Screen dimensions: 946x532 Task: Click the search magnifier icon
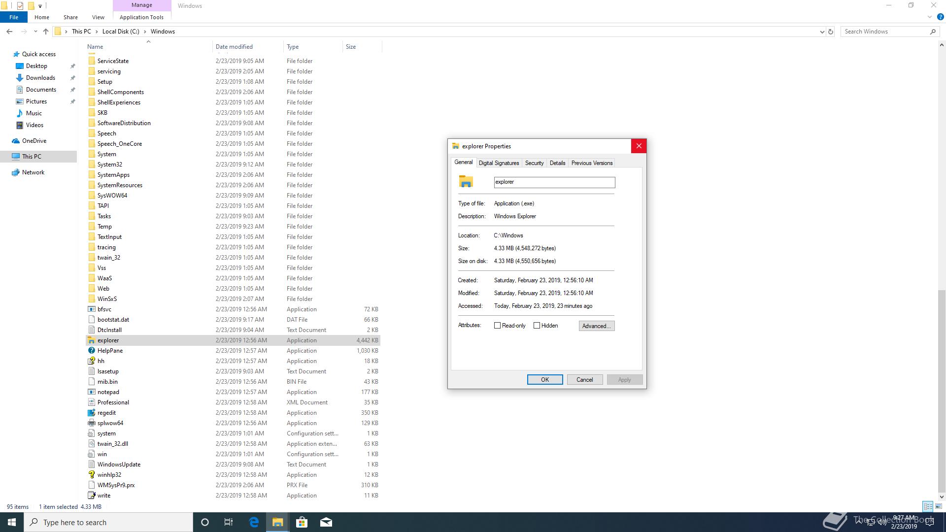point(933,32)
